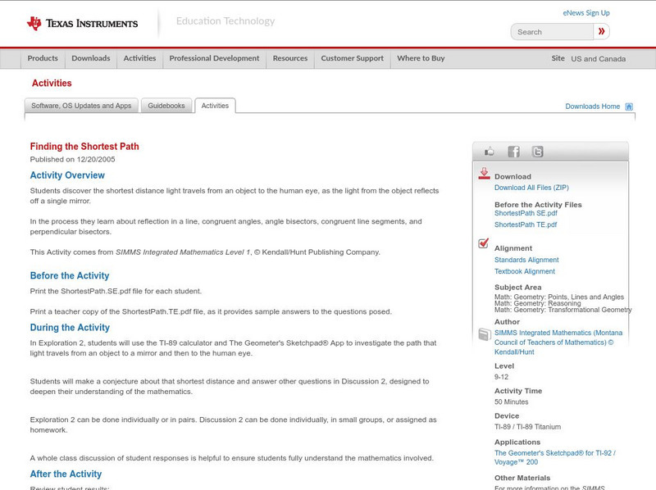Click 'Math: Geometry: Transformational Geometry' text
This screenshot has height=490, width=656.
[x=563, y=310]
